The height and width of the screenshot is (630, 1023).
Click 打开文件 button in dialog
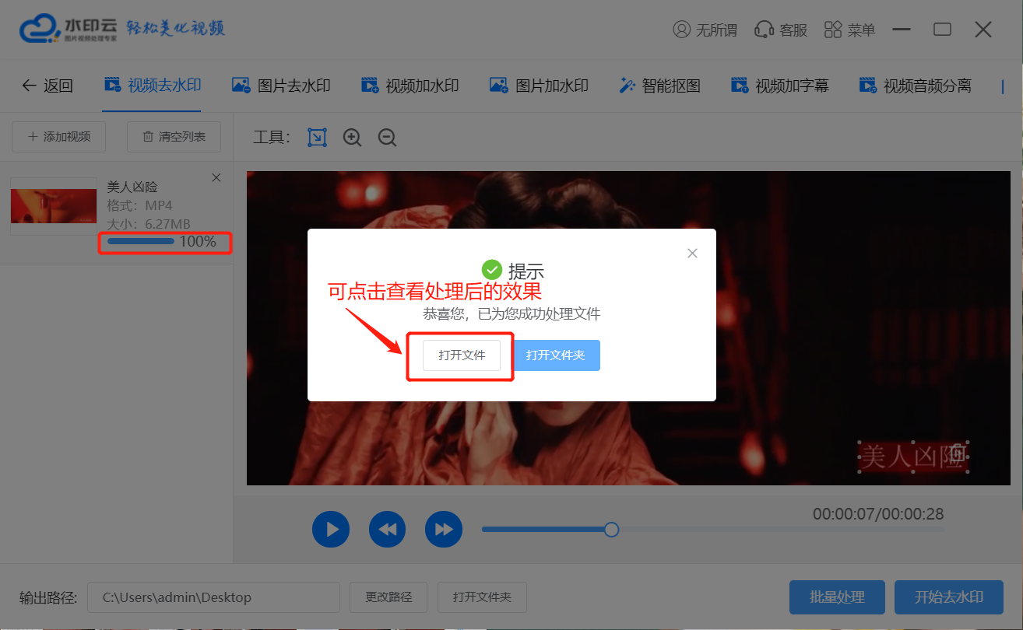[x=462, y=355]
